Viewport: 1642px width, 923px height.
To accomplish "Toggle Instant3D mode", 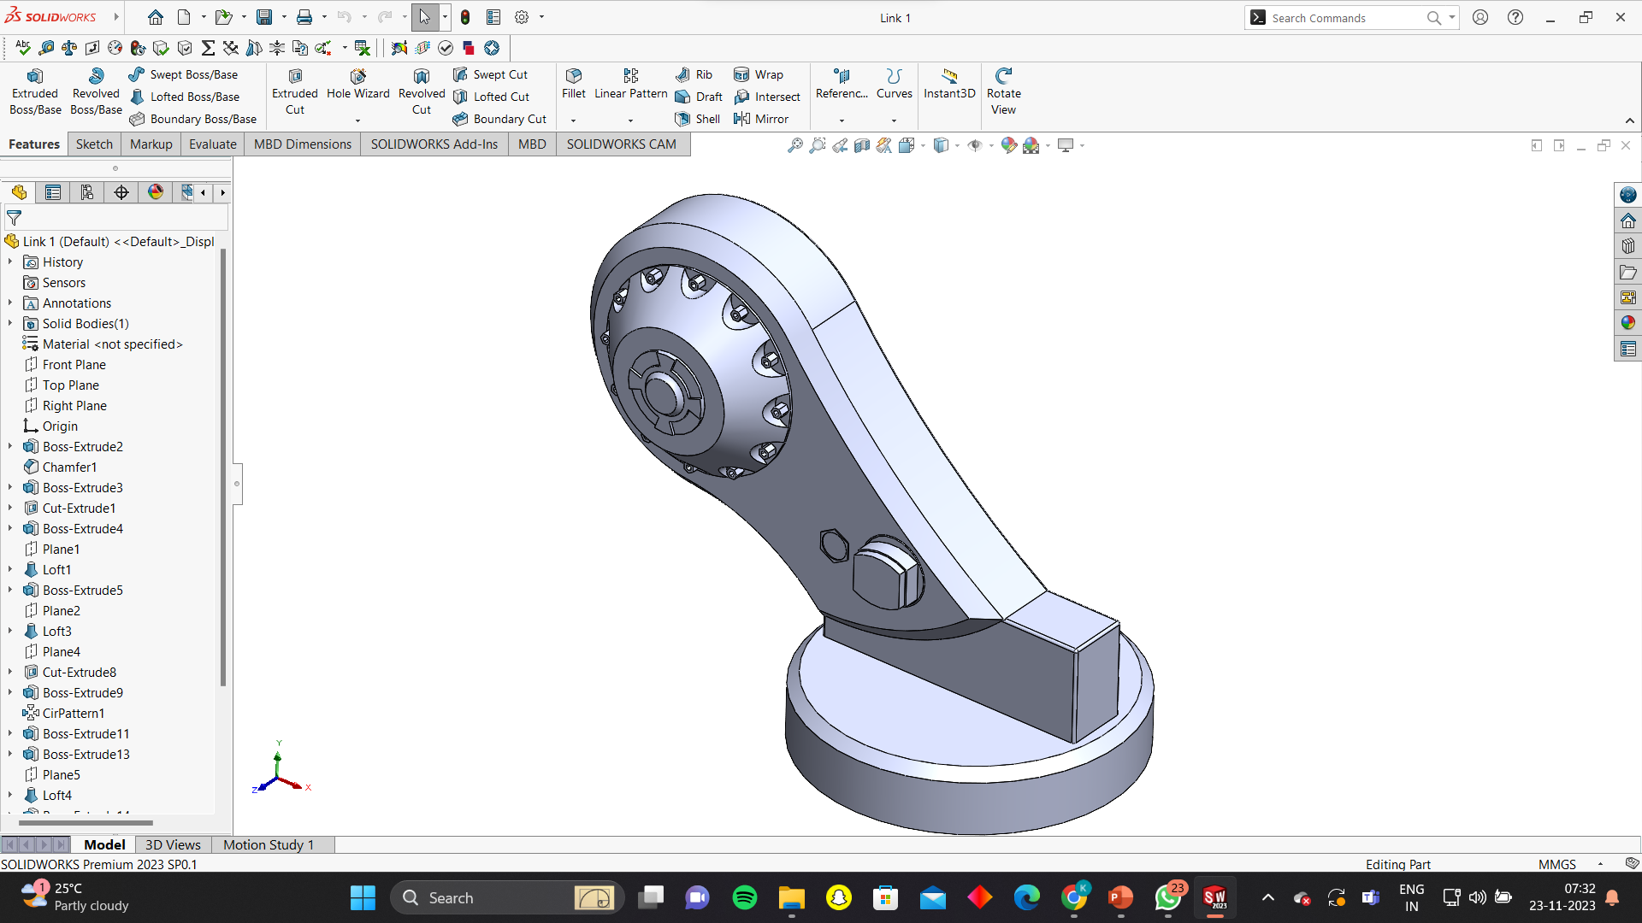I will (948, 84).
